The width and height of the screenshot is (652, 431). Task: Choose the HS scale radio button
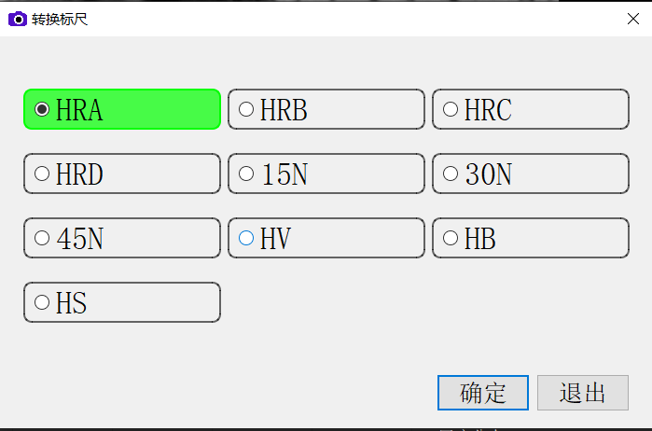tap(121, 302)
